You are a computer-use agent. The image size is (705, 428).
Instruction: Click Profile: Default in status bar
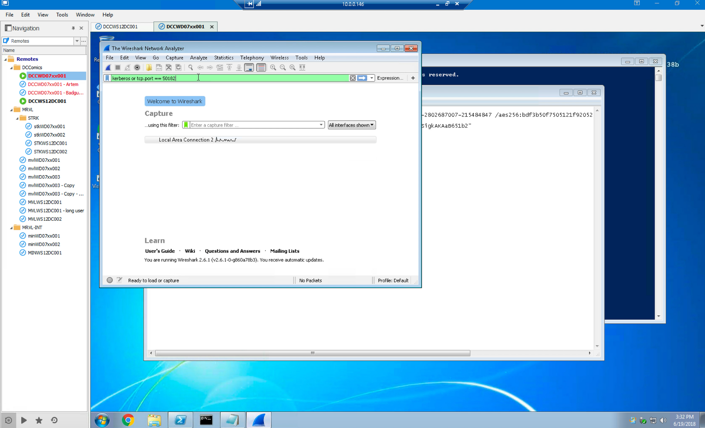(x=393, y=280)
